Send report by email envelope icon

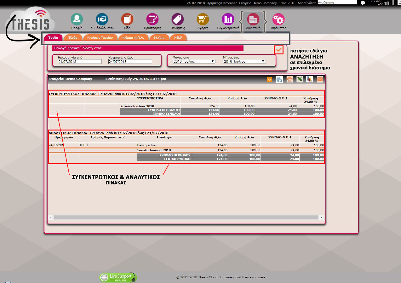(x=320, y=80)
